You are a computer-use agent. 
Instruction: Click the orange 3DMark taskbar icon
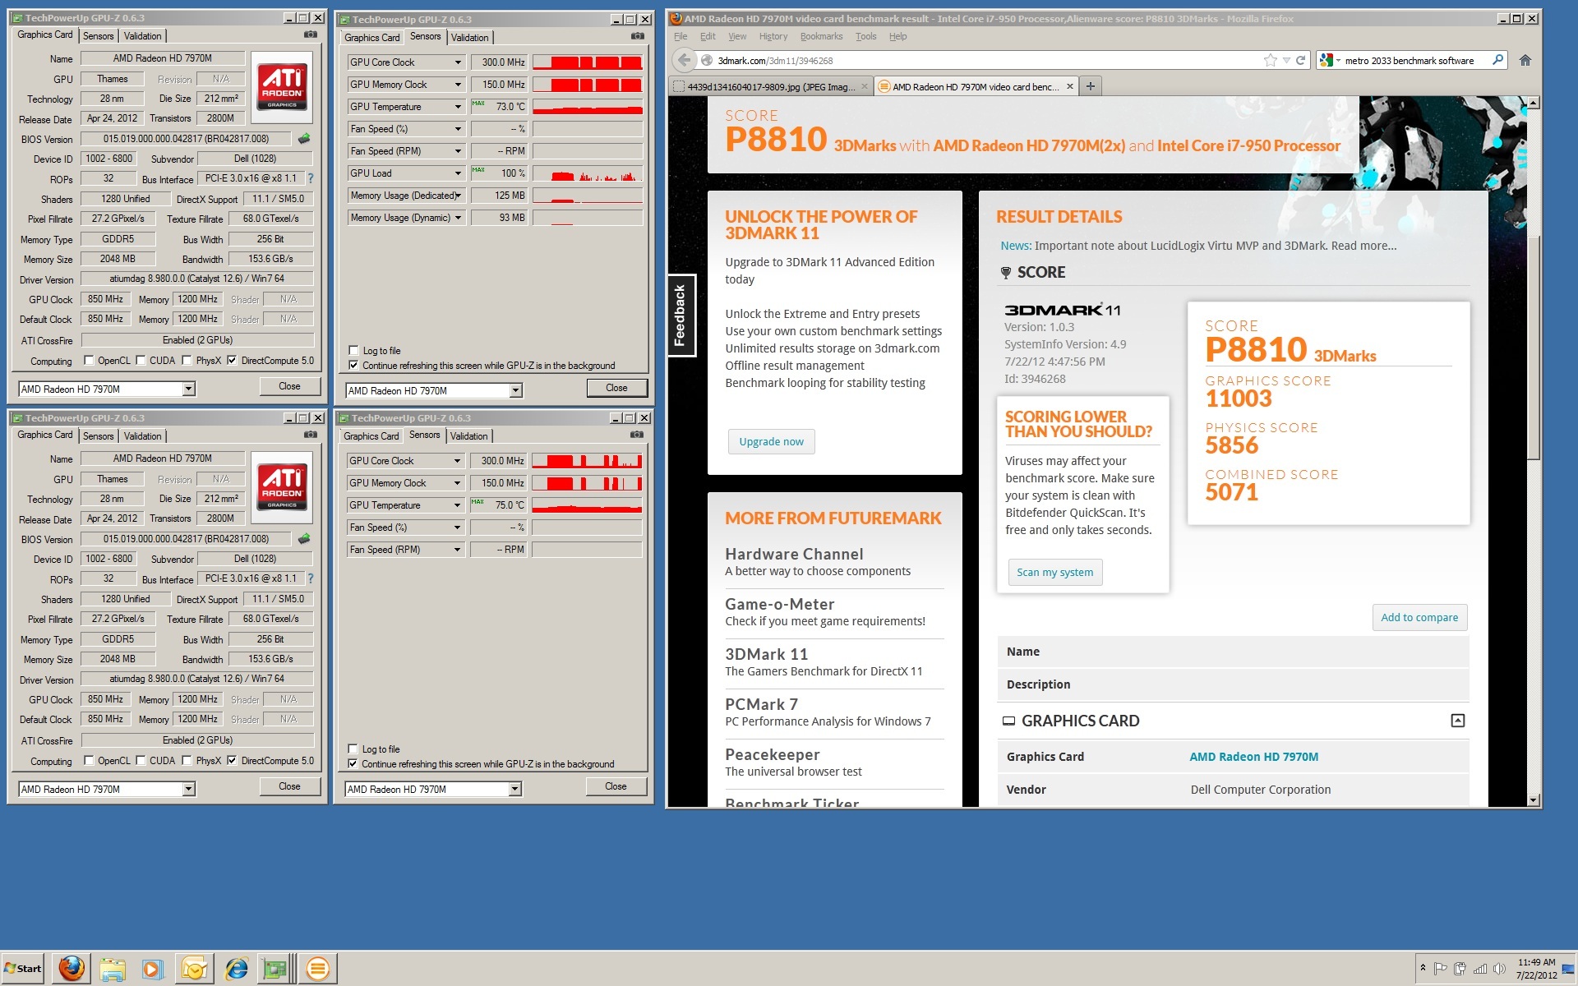point(317,969)
